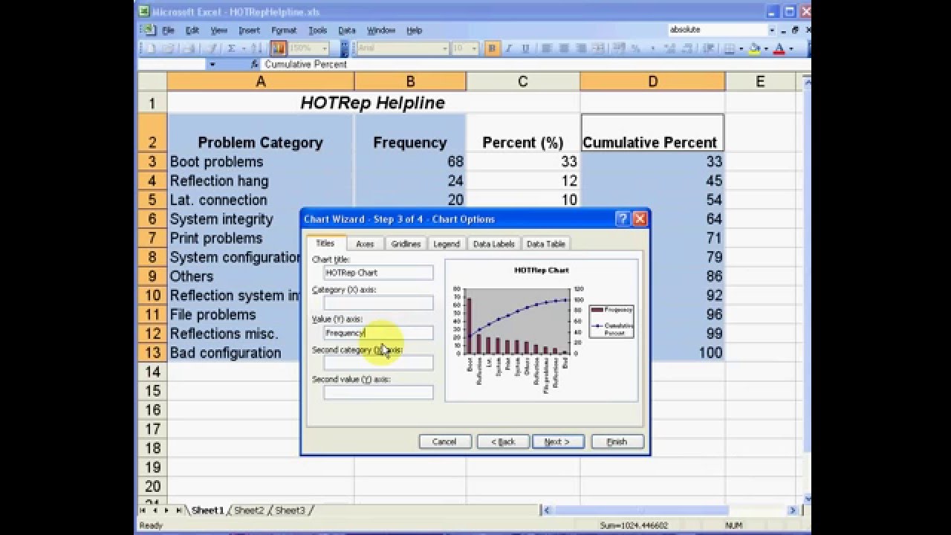Switch to the Data Table tab
Screen dimensions: 951x535
545,244
